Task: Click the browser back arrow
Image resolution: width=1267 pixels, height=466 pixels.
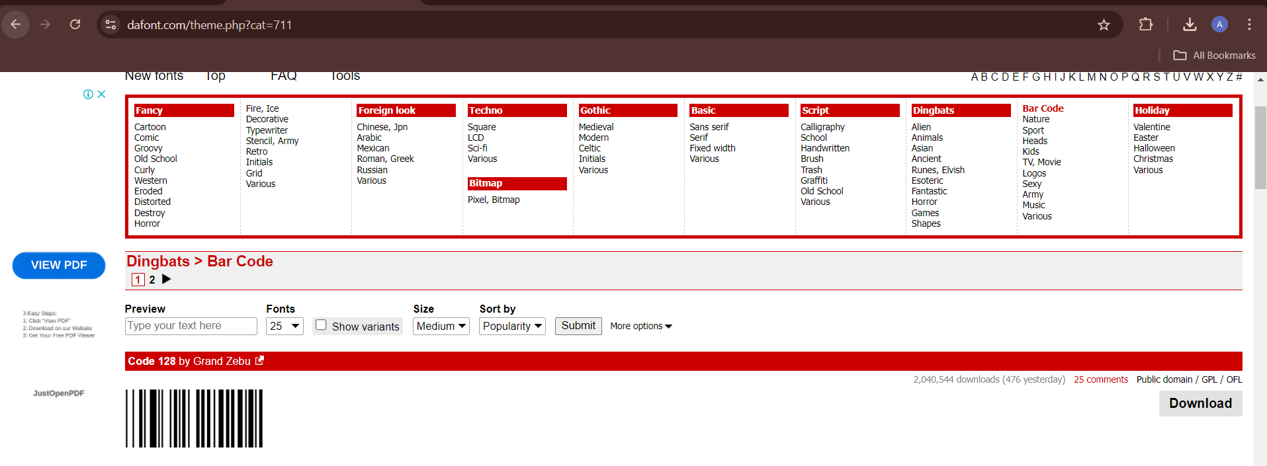Action: tap(16, 24)
